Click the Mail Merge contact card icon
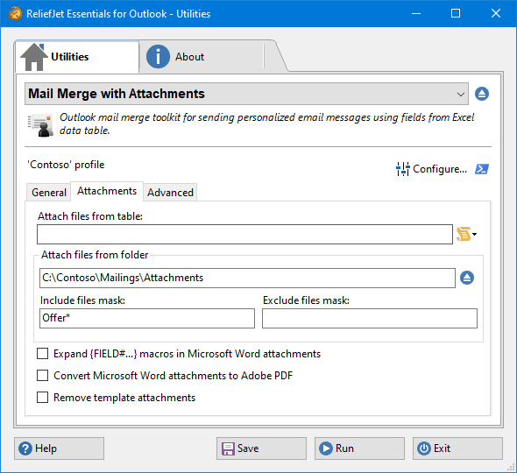 (x=40, y=125)
